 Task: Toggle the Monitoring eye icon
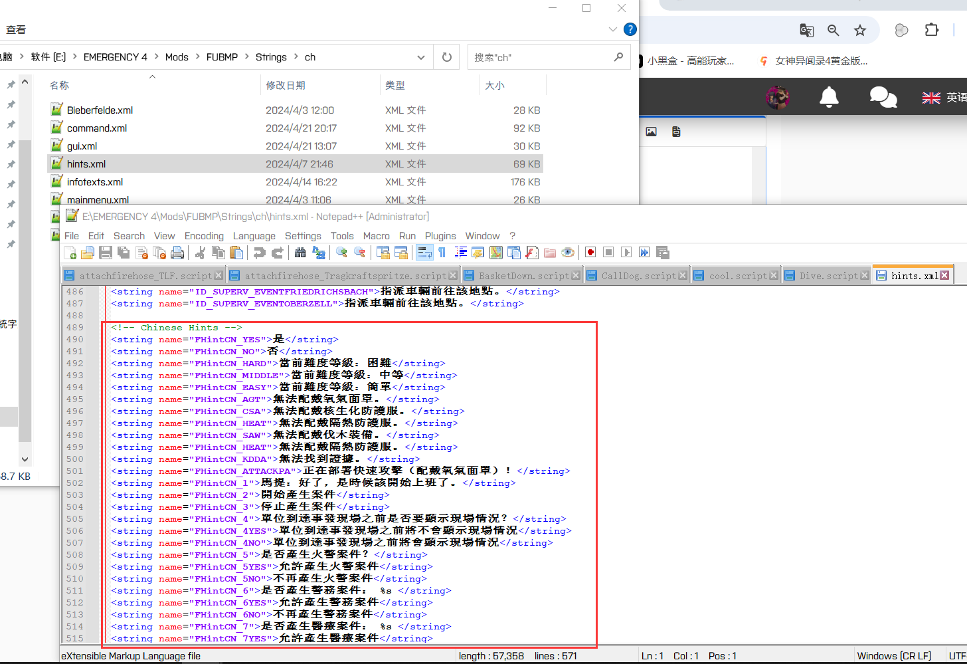click(x=568, y=253)
